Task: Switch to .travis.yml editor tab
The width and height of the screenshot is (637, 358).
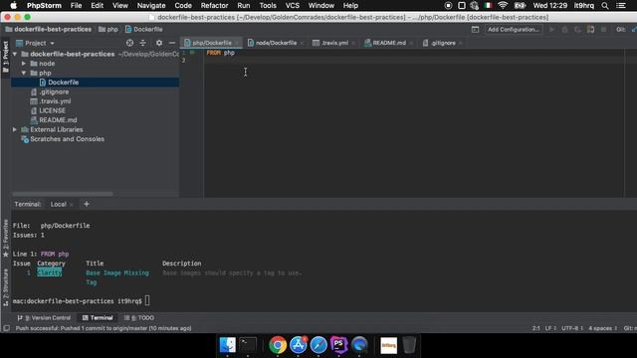Action: (334, 43)
